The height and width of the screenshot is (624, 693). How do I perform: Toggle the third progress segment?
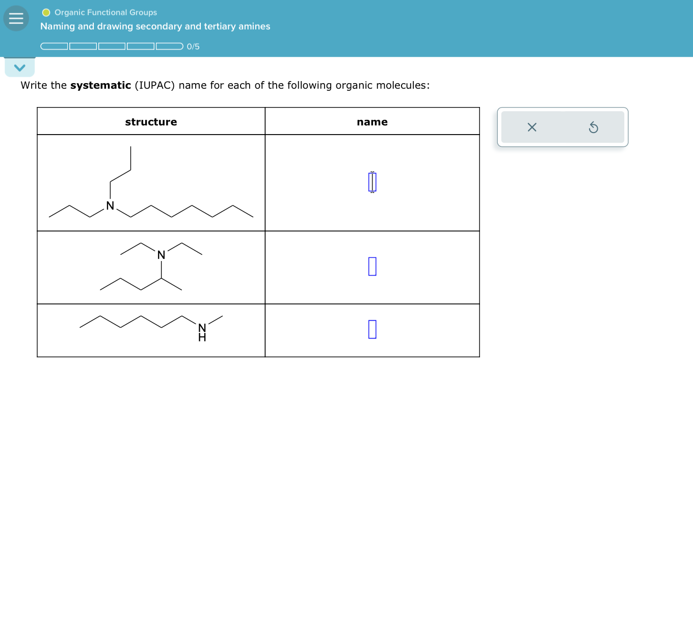click(112, 46)
